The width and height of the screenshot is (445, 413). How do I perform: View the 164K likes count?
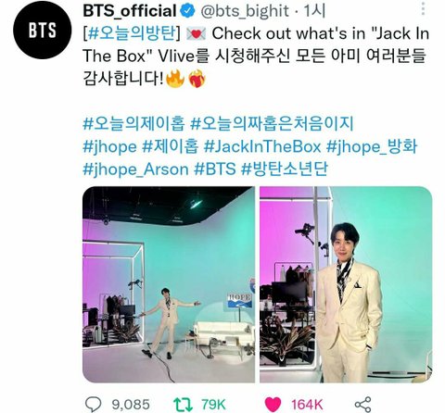click(x=307, y=405)
